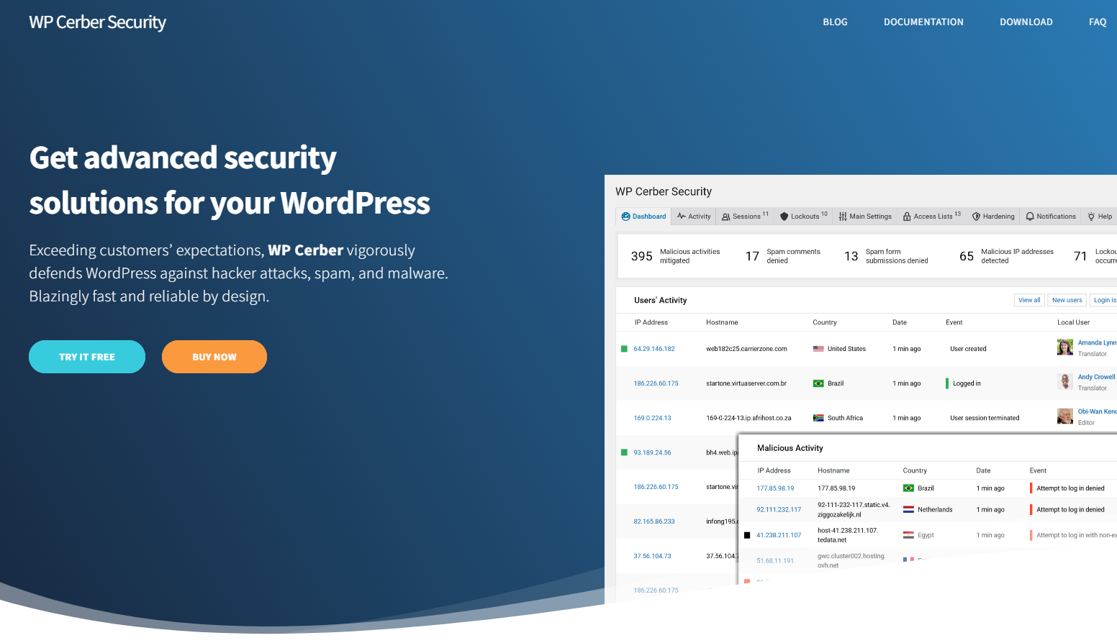Click the Netherlands flag icon

coord(908,509)
